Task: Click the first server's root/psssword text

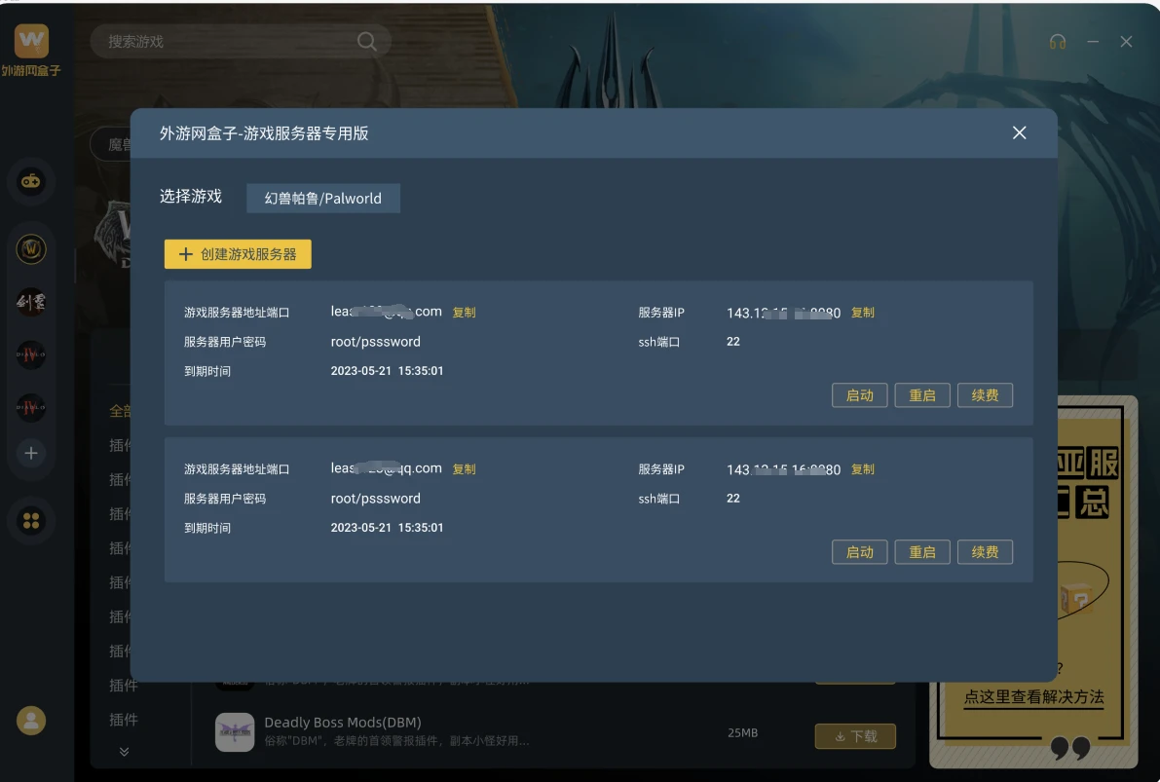Action: pos(375,342)
